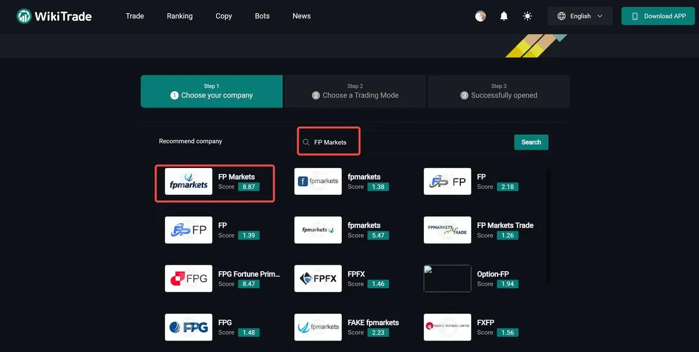Screen dimensions: 699x352
Task: Select Option-FP broken image thumbnail
Action: [x=447, y=279]
